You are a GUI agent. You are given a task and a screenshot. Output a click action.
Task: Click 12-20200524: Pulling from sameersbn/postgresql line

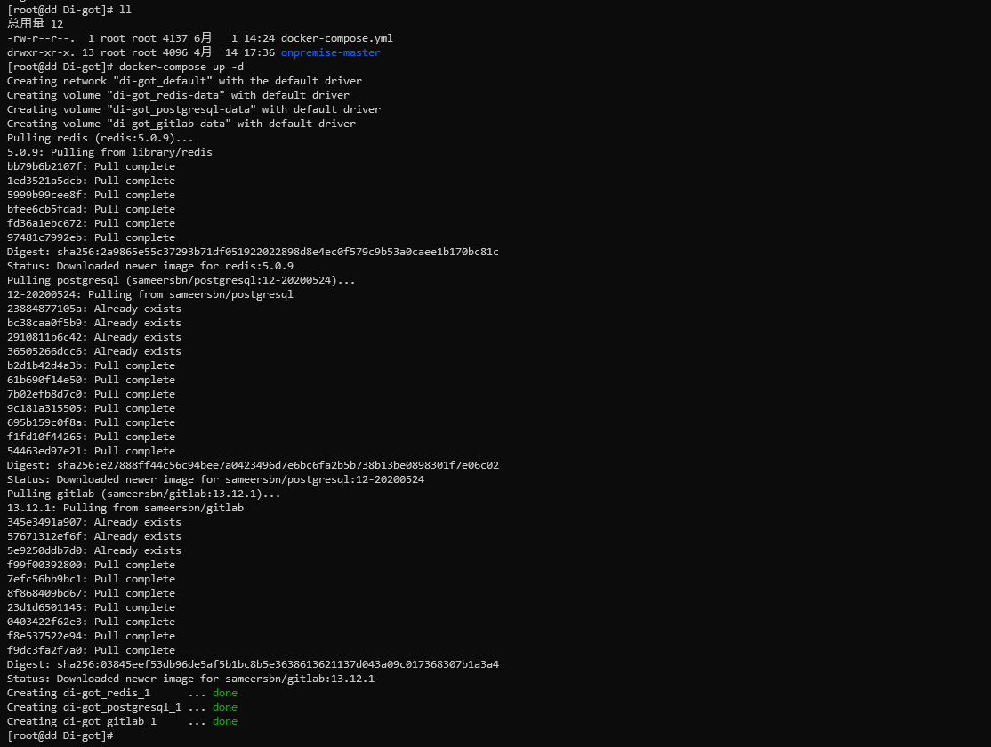150,294
